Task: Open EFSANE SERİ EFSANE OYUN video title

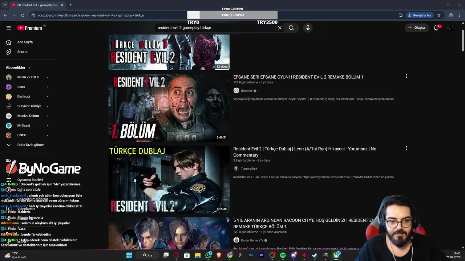Action: point(298,77)
